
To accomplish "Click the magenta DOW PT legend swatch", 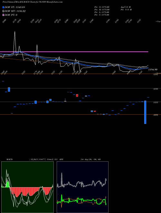I will coord(4,15).
